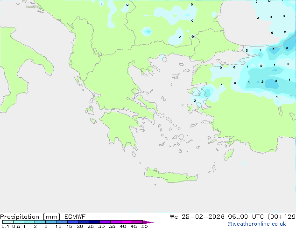This screenshot has width=296, height=228.
Task: Click the 40 mm magenta legend swatch
Action: [127, 222]
